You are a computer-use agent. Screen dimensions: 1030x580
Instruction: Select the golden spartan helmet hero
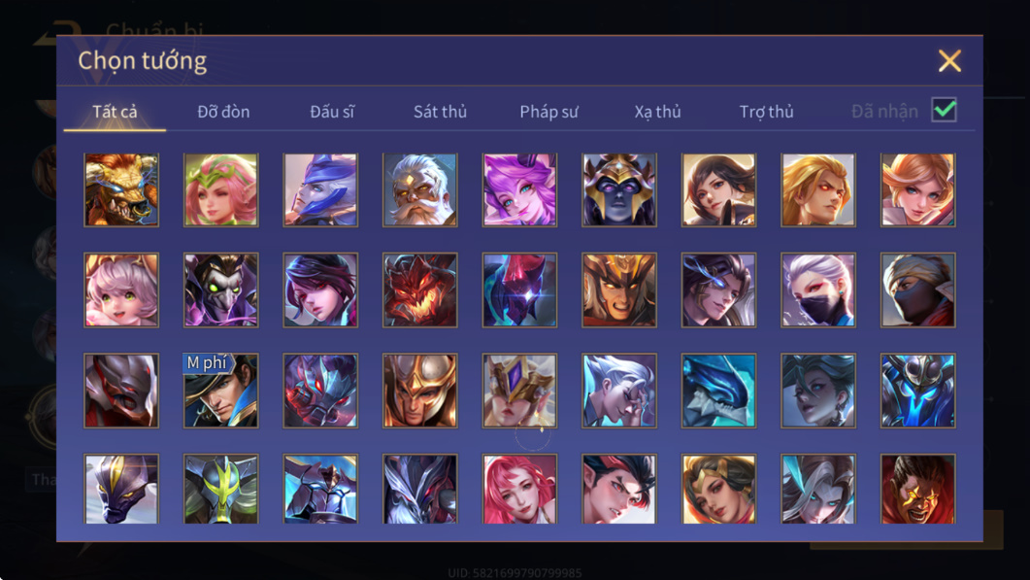[419, 391]
